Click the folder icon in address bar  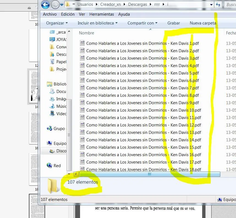coord(68,4)
